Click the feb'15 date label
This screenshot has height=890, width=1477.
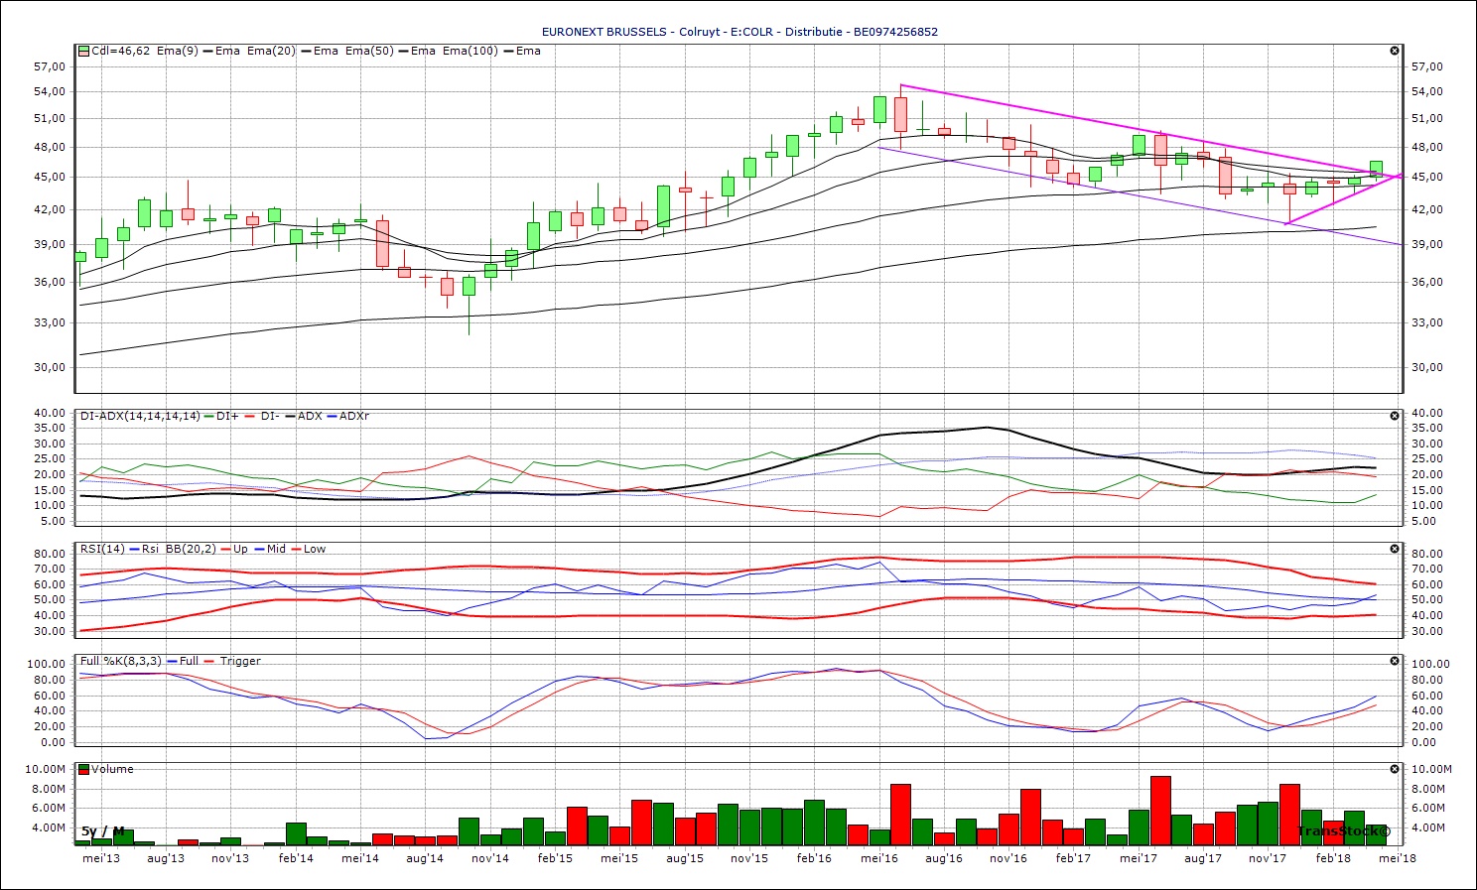click(555, 858)
